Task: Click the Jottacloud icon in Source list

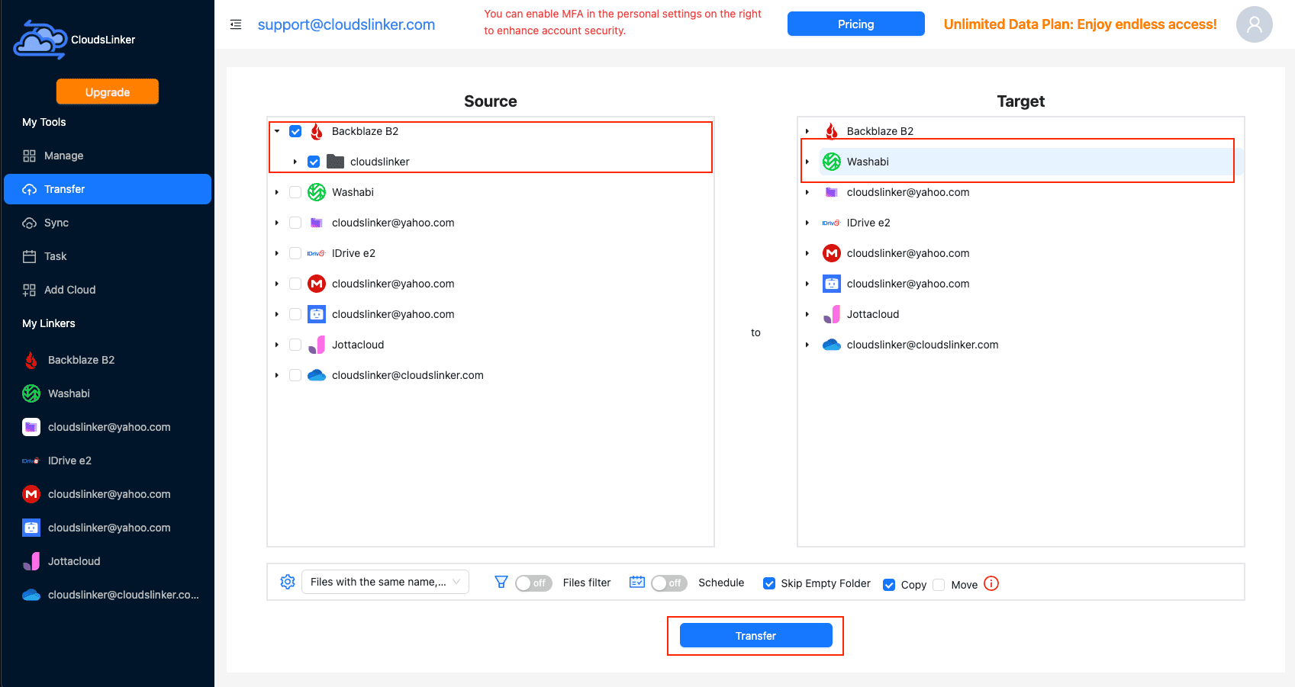Action: 317,345
